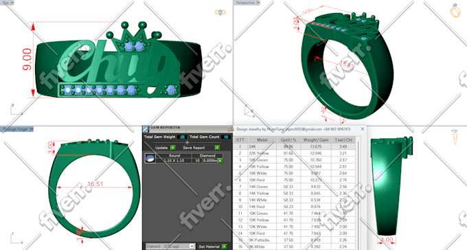Close the Design Jewellry metal weight window
Screen dimensions: 467x250
pos(363,129)
